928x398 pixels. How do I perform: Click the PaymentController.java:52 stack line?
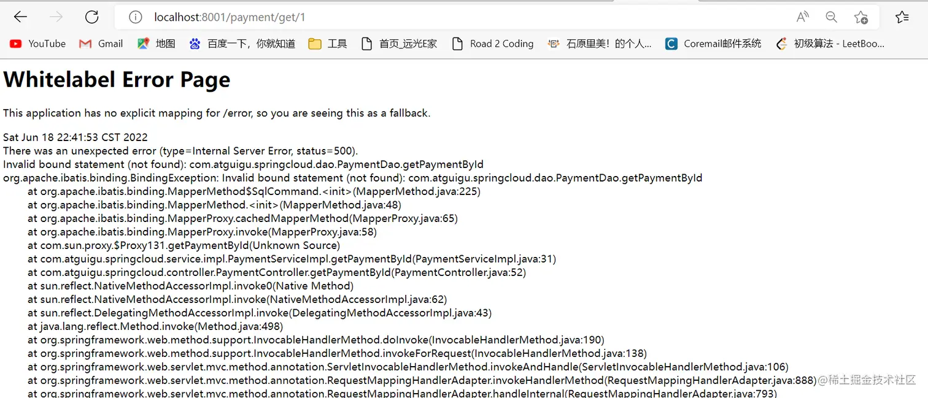point(277,272)
